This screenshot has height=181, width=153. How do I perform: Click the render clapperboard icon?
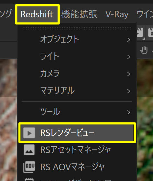[x=141, y=33]
